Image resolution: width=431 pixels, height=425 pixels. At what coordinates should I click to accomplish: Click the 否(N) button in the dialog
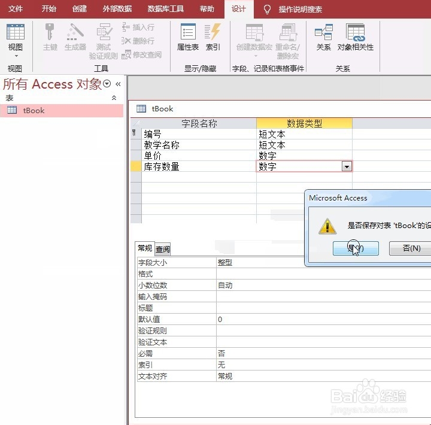[411, 248]
